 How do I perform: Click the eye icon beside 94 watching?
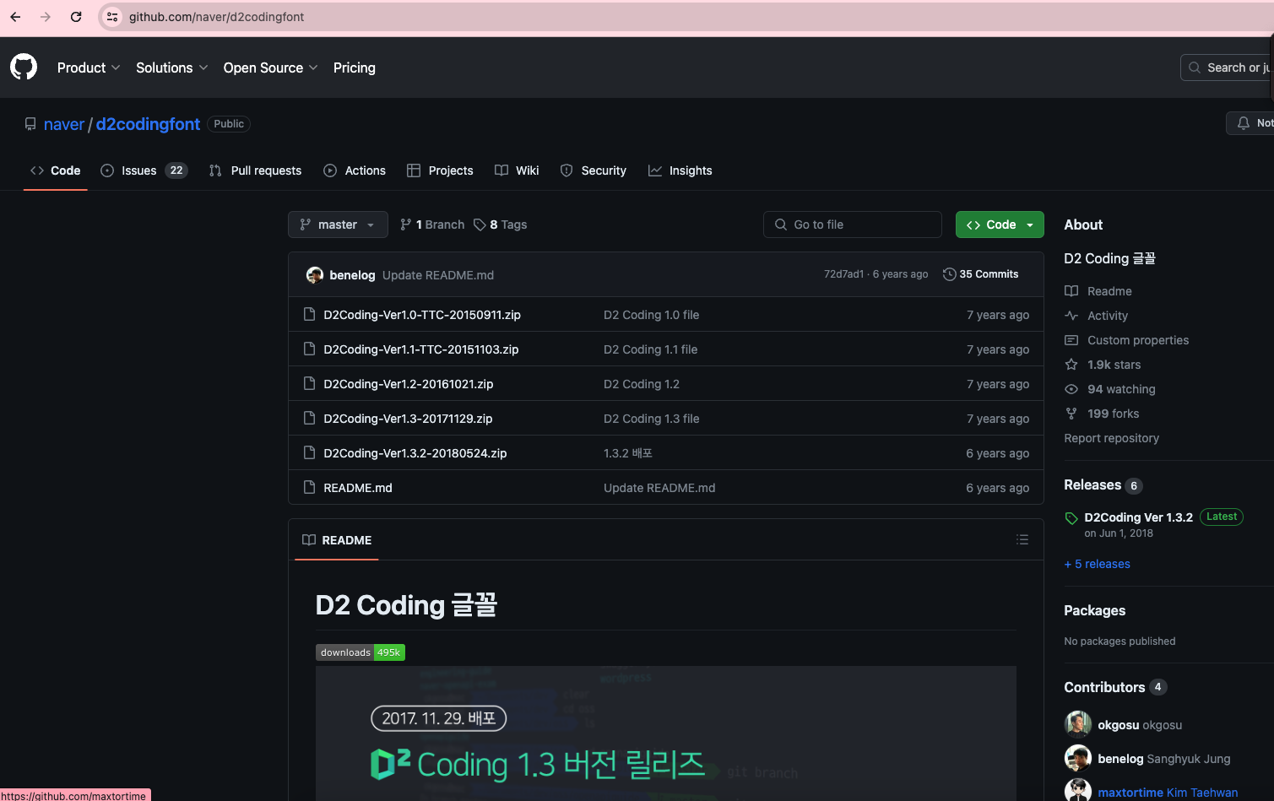(x=1071, y=389)
